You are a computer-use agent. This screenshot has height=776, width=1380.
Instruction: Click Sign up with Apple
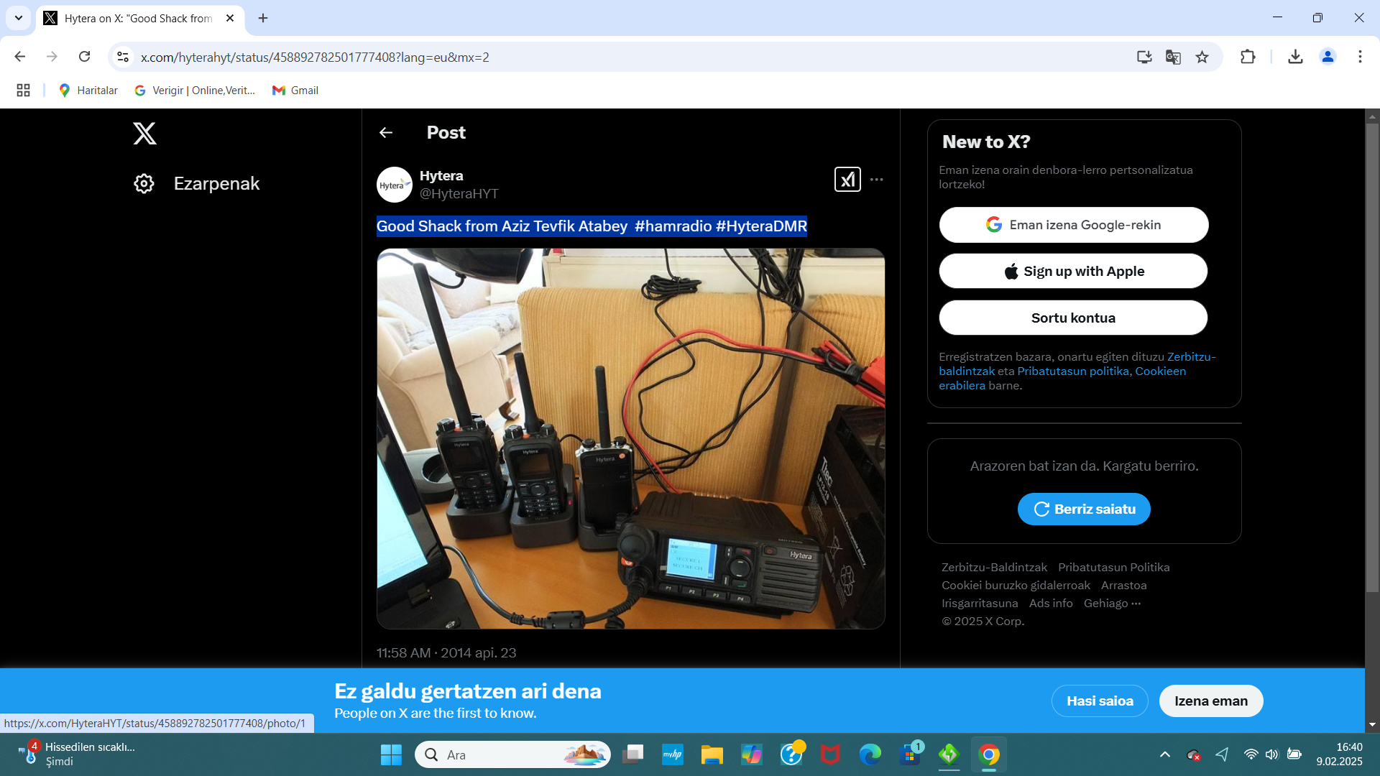coord(1073,271)
